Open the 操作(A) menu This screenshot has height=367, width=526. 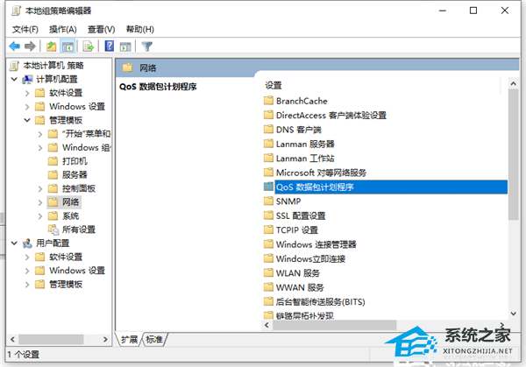click(x=63, y=30)
